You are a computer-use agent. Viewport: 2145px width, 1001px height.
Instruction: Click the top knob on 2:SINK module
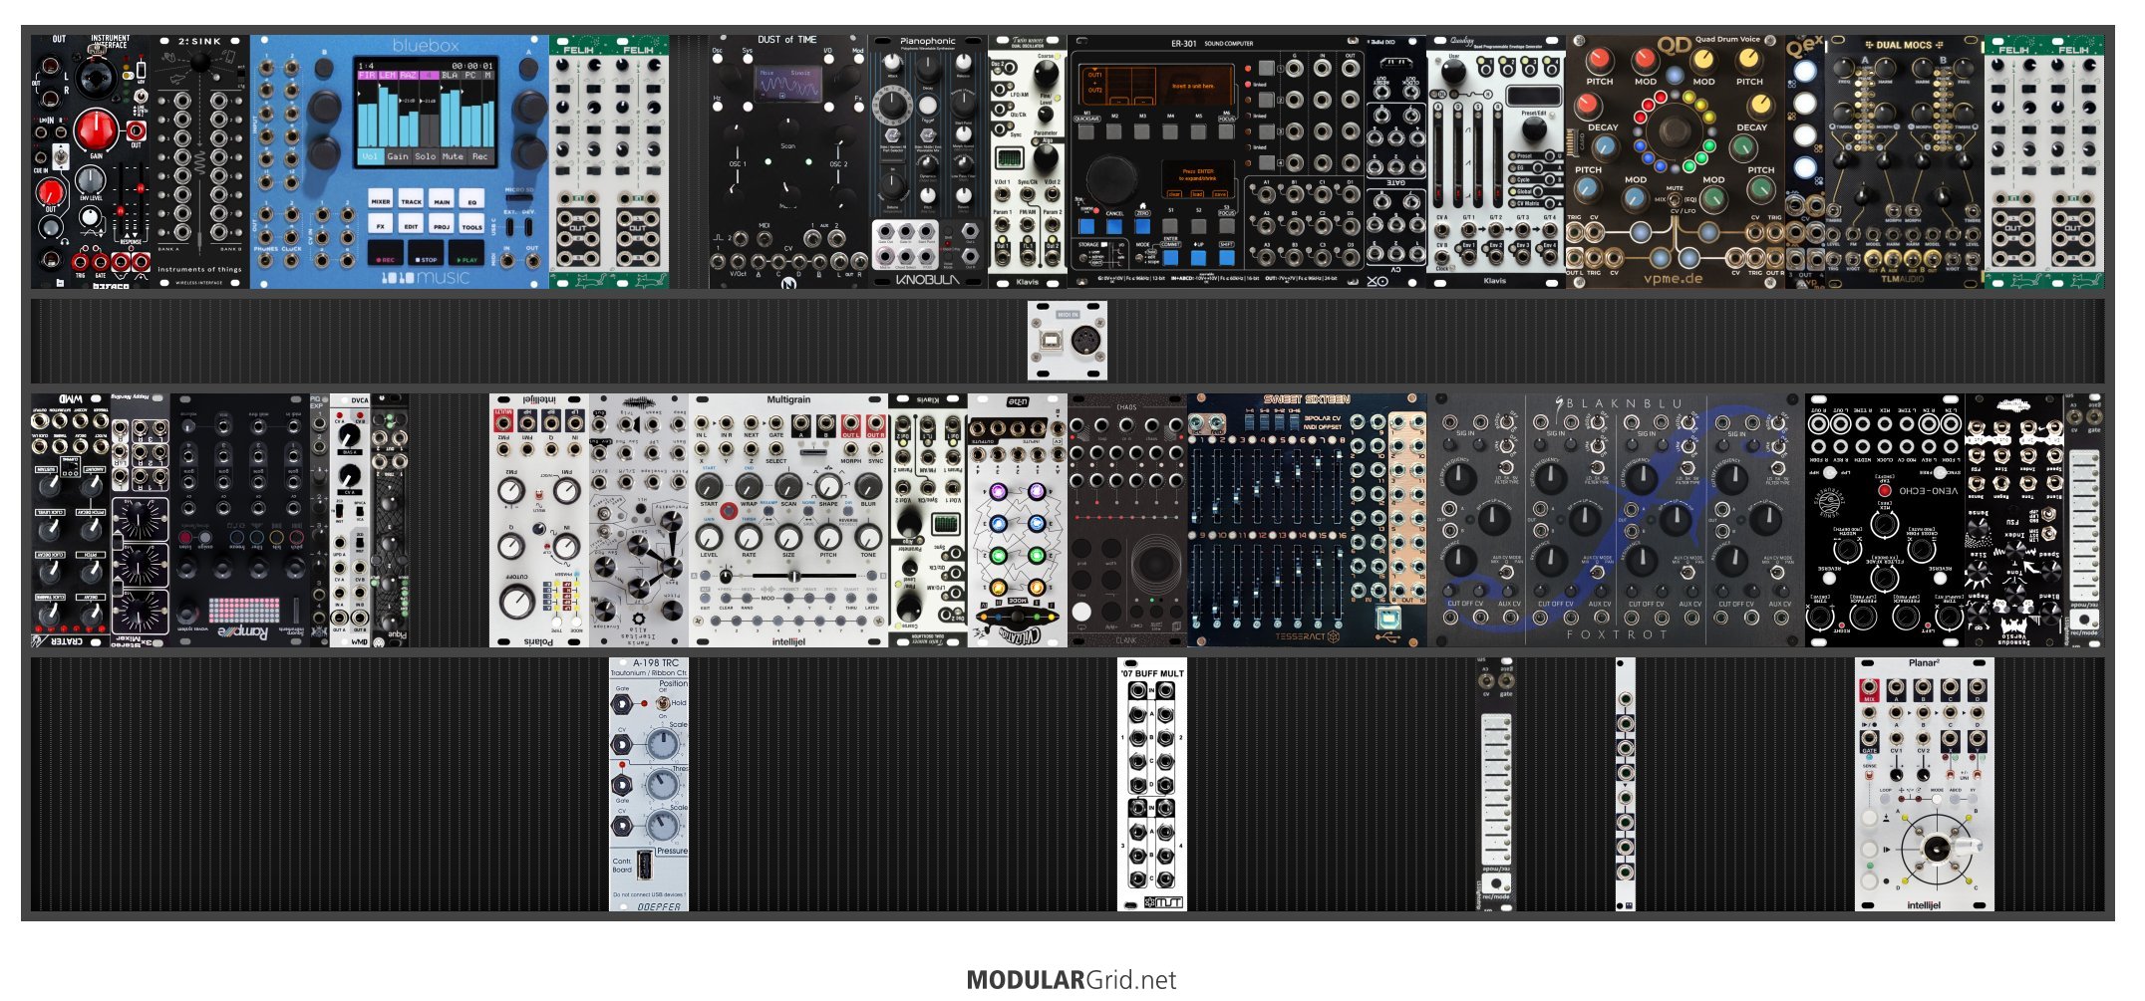(x=200, y=62)
